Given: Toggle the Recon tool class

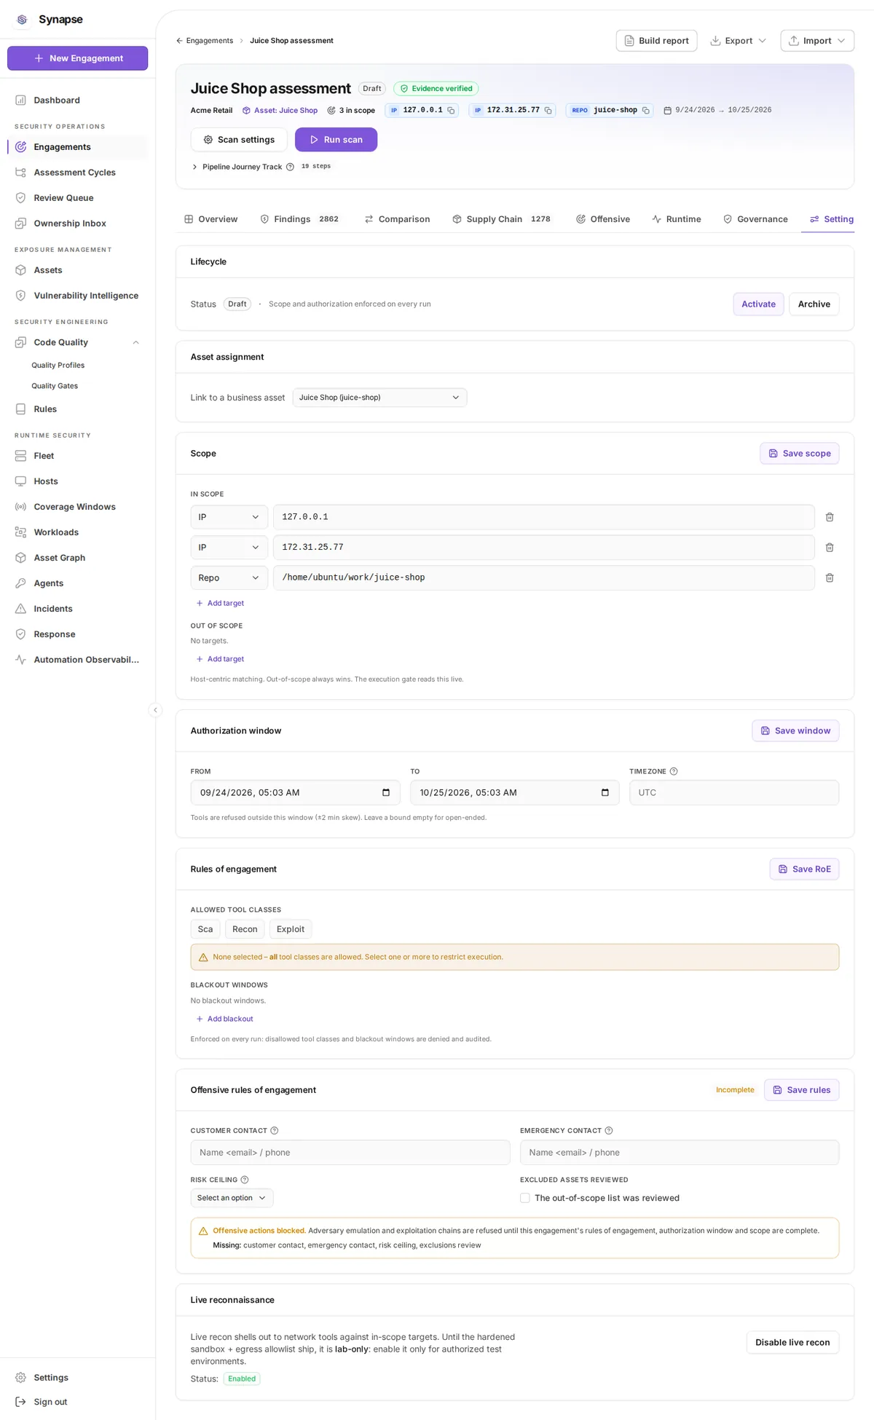Looking at the screenshot, I should [245, 929].
